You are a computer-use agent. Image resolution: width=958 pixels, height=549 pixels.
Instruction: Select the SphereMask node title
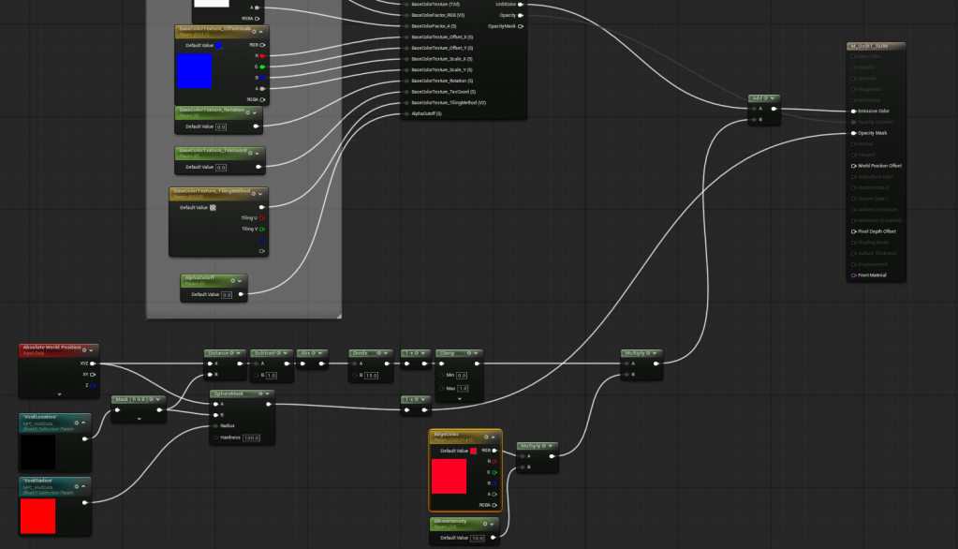tap(231, 394)
